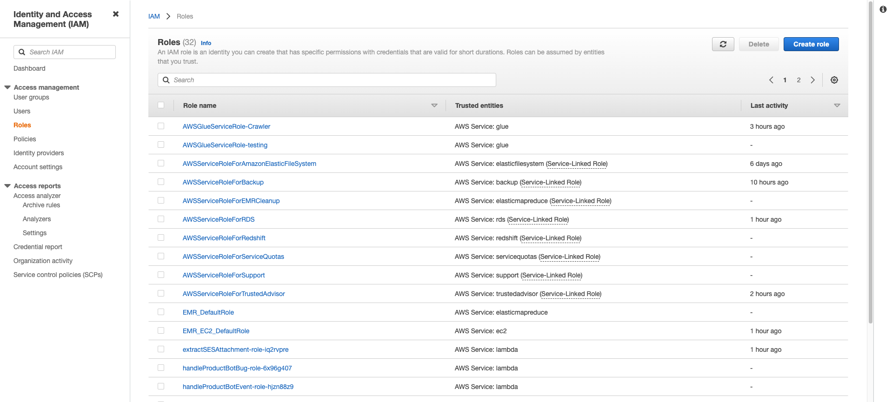
Task: Click the Delete button
Action: 759,44
